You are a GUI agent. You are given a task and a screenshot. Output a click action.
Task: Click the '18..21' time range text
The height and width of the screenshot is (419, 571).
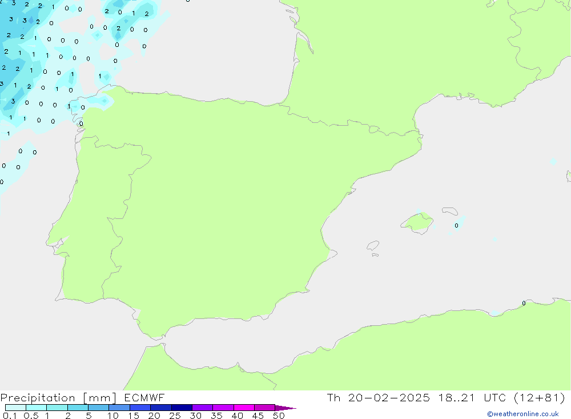pyautogui.click(x=457, y=397)
